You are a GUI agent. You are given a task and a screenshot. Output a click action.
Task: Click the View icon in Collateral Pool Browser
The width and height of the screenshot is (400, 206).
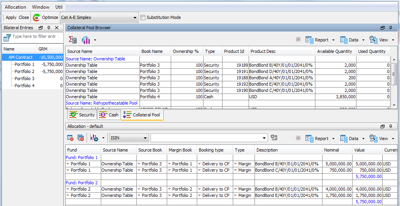[x=374, y=40]
